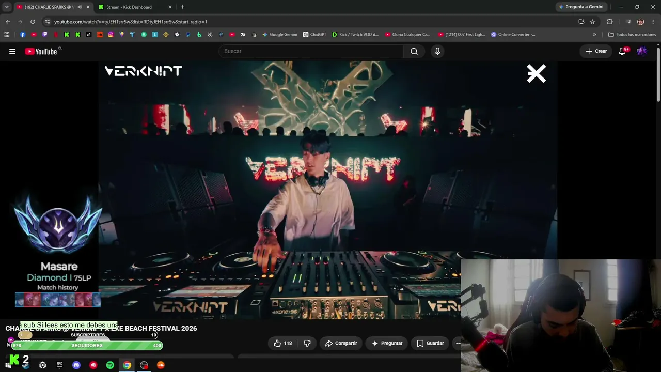Go back to the previous page

tap(8, 22)
